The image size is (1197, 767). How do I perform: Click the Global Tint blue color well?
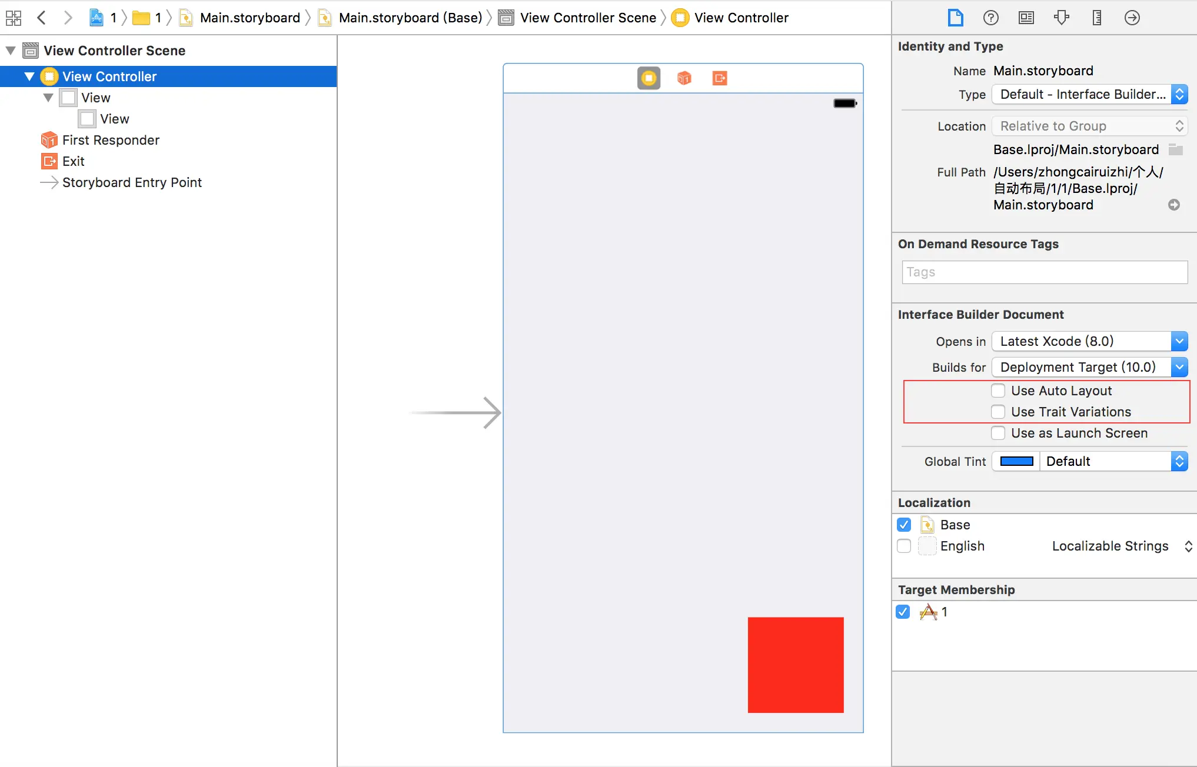point(1016,461)
